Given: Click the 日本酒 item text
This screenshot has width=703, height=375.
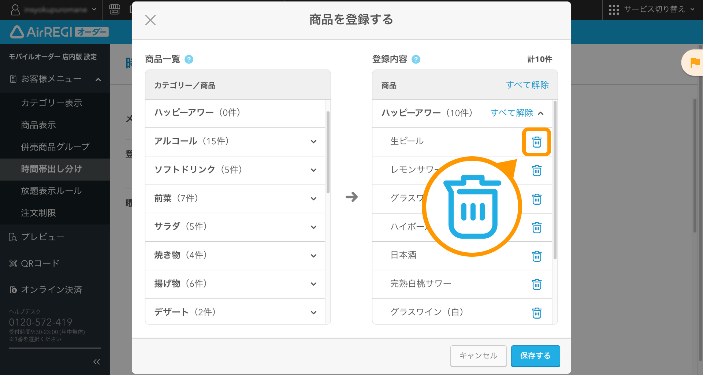Looking at the screenshot, I should click(403, 255).
